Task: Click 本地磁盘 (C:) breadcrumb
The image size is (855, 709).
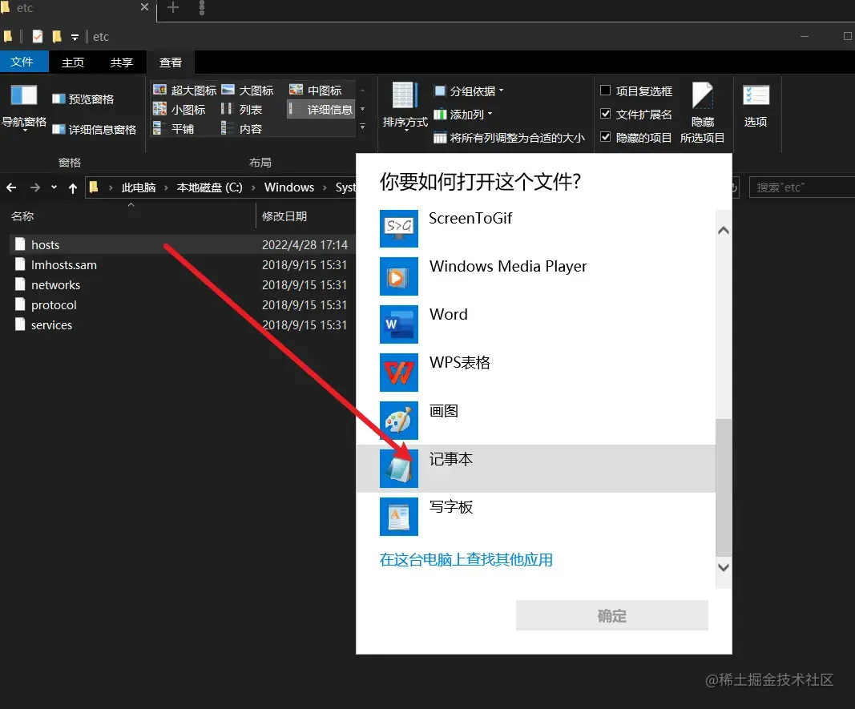Action: pos(209,187)
